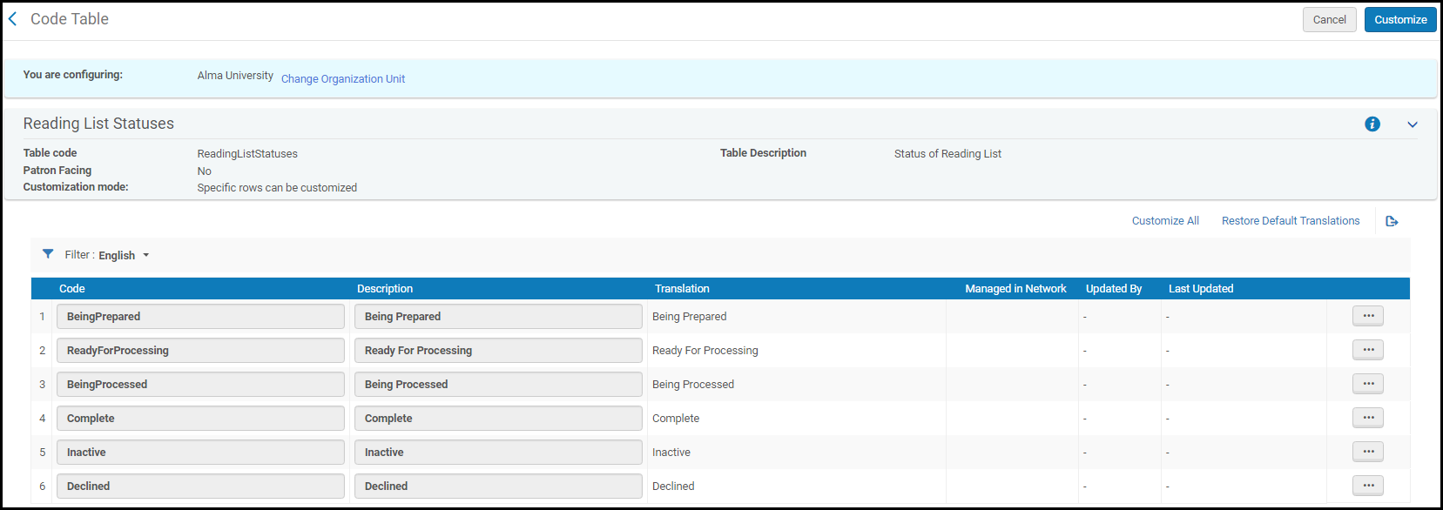Click 'Specific rows can be customized' text
The image size is (1443, 510).
pos(277,188)
